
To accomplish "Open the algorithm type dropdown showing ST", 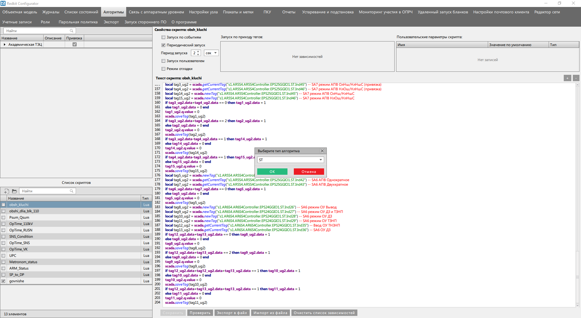I will [320, 160].
